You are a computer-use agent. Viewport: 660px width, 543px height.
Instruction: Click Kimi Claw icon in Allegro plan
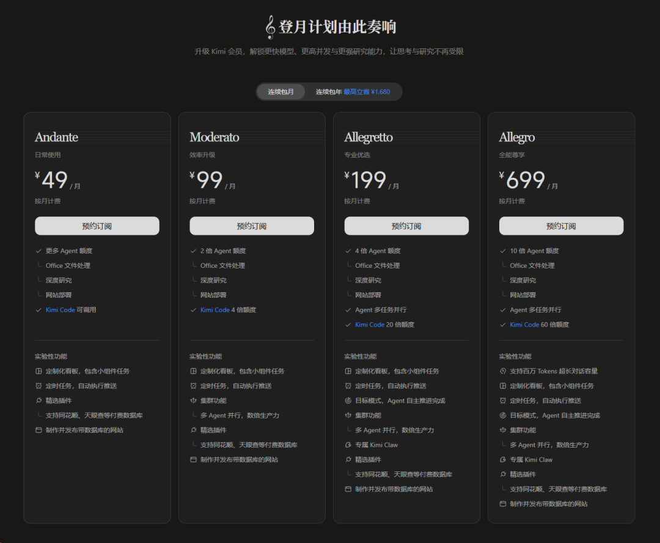tap(502, 460)
